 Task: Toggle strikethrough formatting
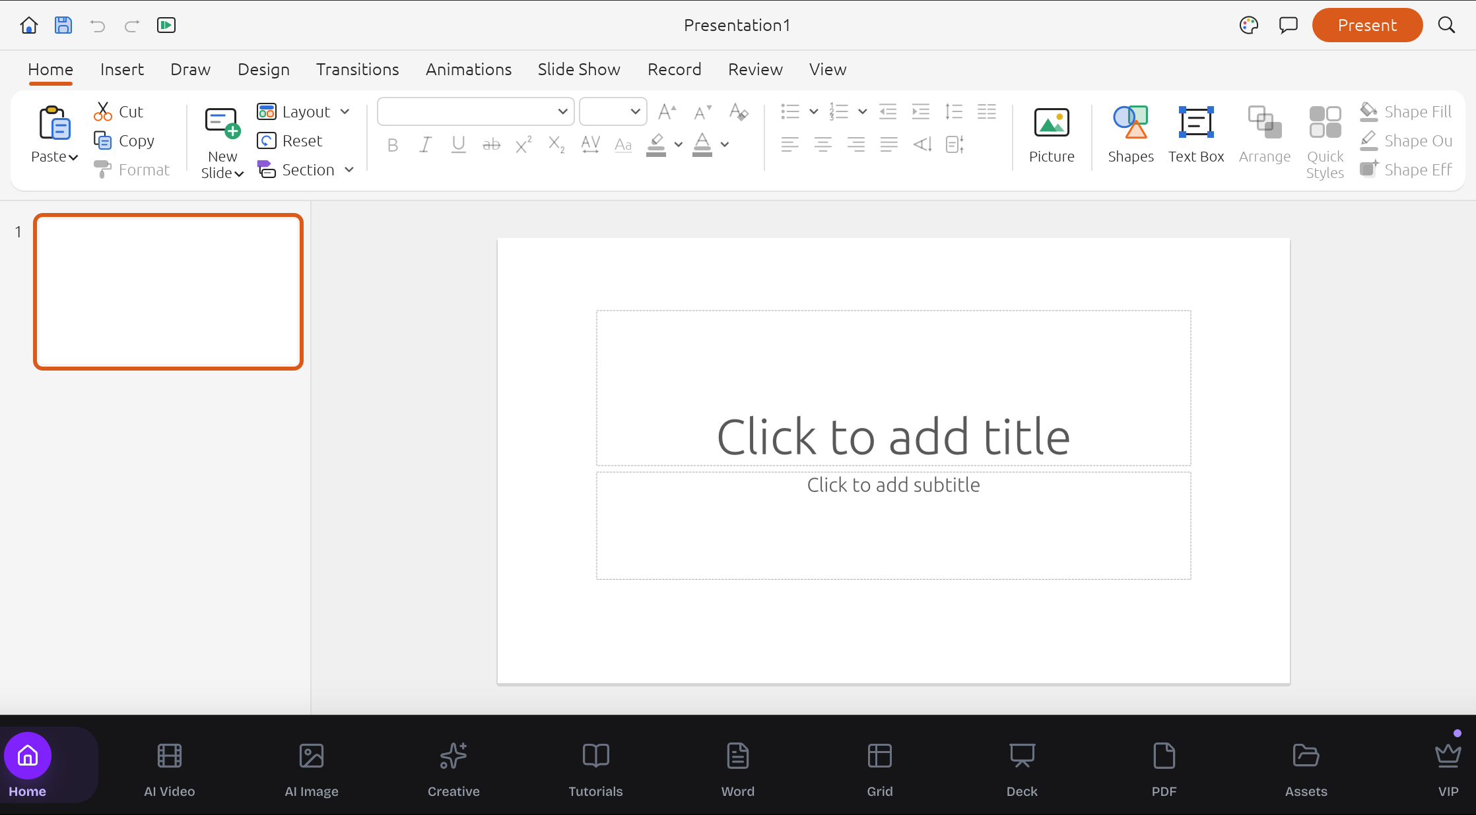(491, 144)
